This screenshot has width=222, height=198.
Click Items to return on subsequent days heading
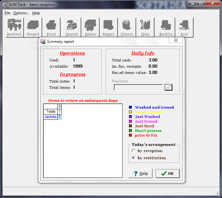(x=83, y=101)
